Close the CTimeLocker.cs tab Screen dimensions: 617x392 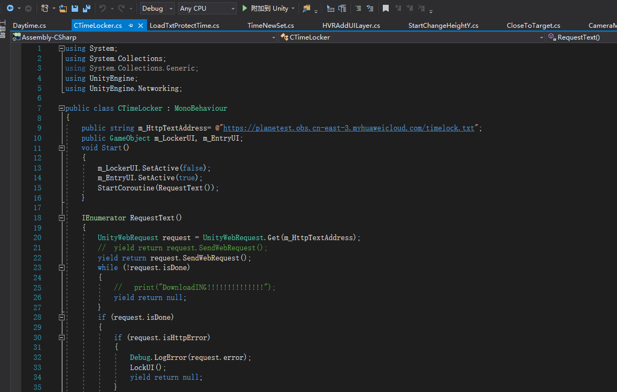[x=141, y=26]
